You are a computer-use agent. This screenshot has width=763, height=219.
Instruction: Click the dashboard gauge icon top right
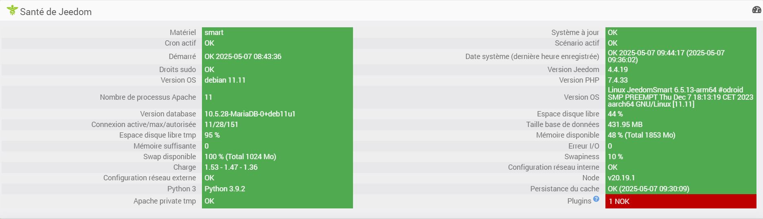[x=756, y=10]
